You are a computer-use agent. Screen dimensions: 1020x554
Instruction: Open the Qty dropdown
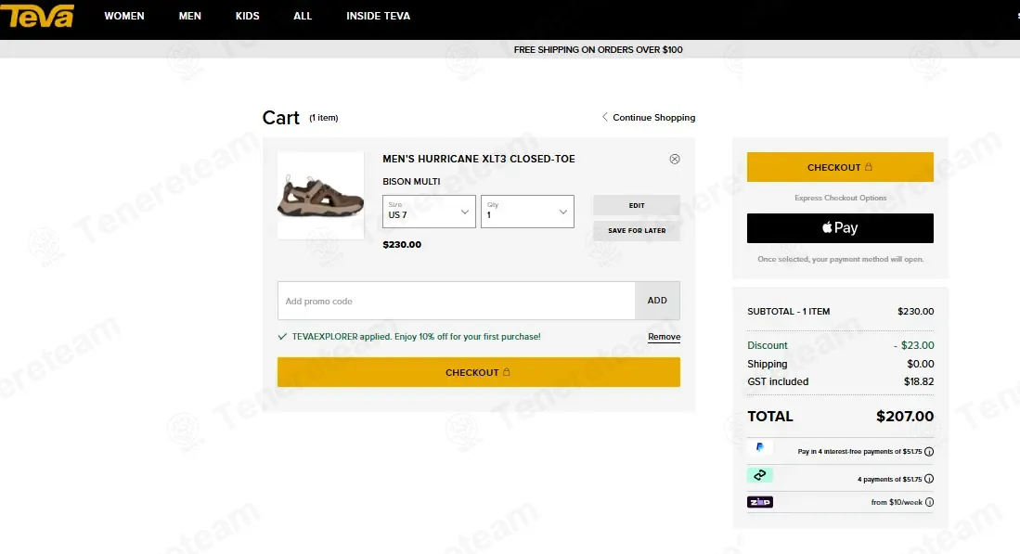point(527,212)
